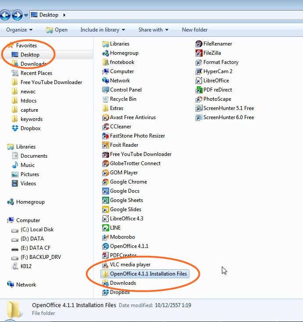The height and width of the screenshot is (322, 303).
Task: Open the htdocs favorite folder
Action: coord(24,101)
